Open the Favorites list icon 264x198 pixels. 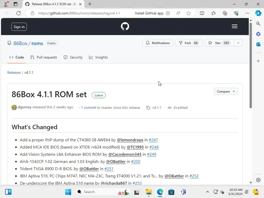pyautogui.click(x=213, y=13)
